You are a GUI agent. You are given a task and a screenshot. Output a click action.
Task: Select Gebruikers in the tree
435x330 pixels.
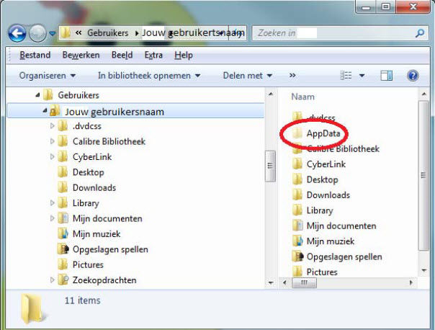tap(79, 95)
